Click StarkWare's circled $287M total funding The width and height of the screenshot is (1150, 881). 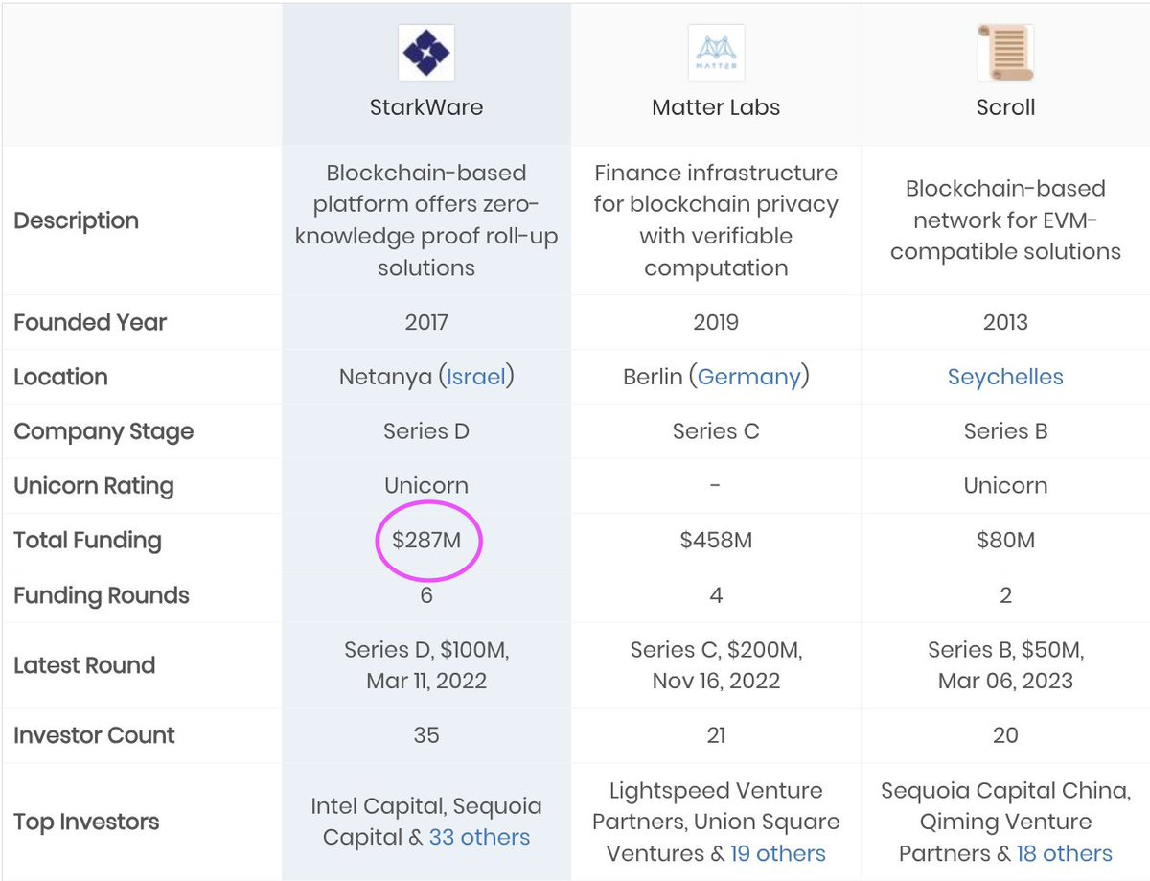[x=426, y=541]
